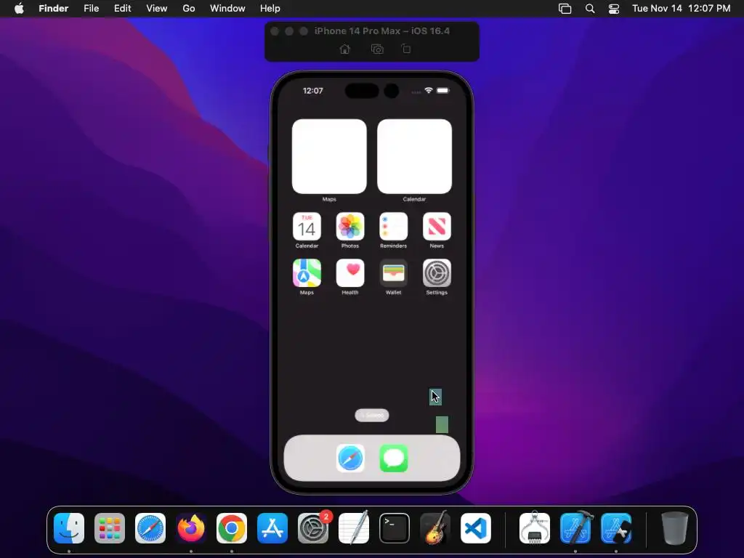The image size is (744, 558).
Task: Click the Simulator Home button icon
Action: click(345, 49)
